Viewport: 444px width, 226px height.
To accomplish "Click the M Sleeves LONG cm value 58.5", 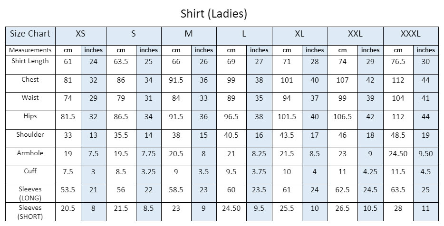I will click(176, 190).
